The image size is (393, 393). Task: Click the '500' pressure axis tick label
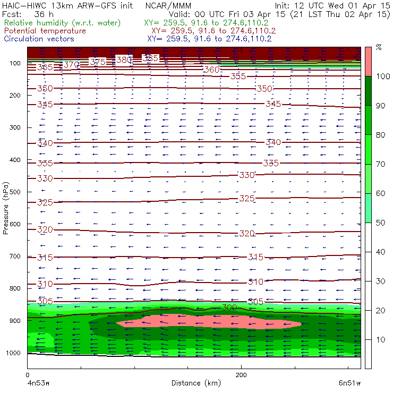(x=15, y=192)
